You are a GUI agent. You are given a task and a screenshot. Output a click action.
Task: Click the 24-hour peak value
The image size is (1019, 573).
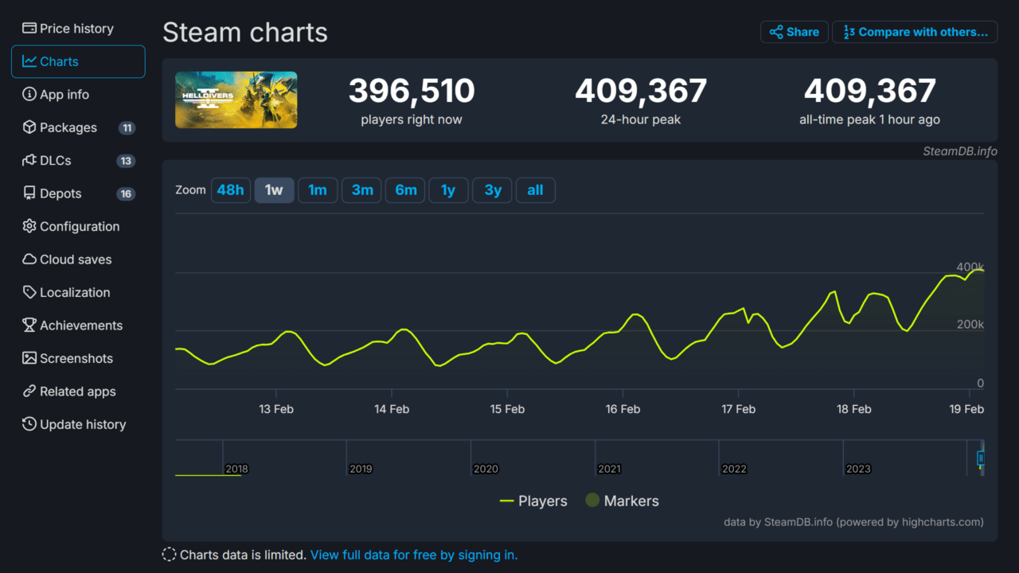coord(641,91)
